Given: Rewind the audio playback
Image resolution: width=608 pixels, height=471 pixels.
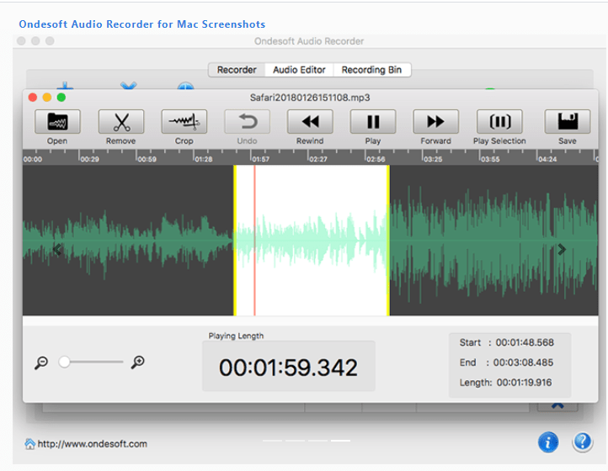Looking at the screenshot, I should point(310,122).
